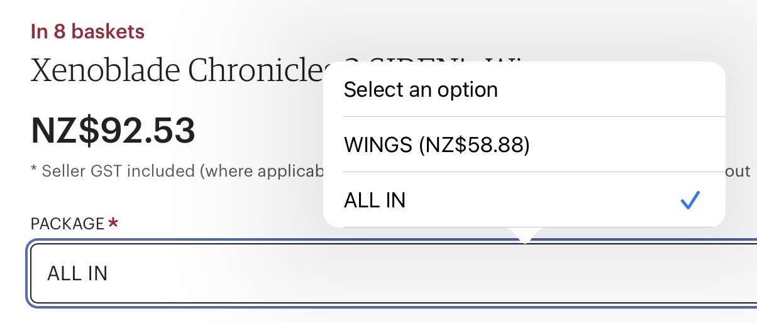Choose ALL IN in the popup list
This screenshot has height=323, width=757.
(375, 200)
